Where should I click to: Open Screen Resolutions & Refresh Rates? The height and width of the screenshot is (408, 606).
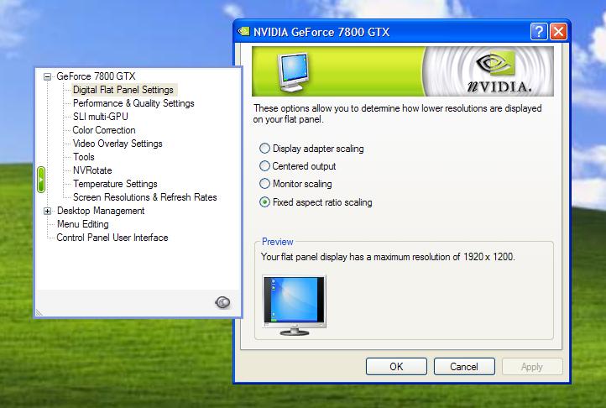(145, 197)
